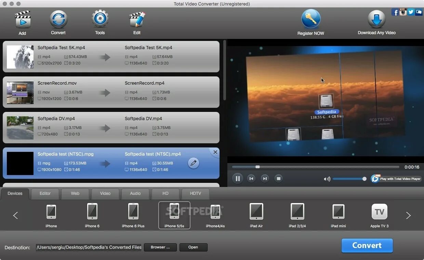Click the Open destination button
424x260 pixels.
[x=193, y=247]
